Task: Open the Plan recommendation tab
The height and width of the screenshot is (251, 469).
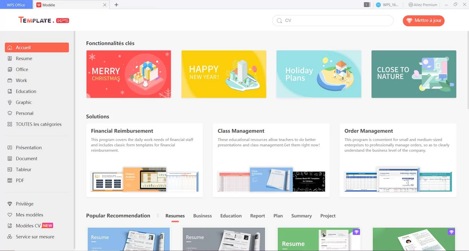Action: click(278, 216)
